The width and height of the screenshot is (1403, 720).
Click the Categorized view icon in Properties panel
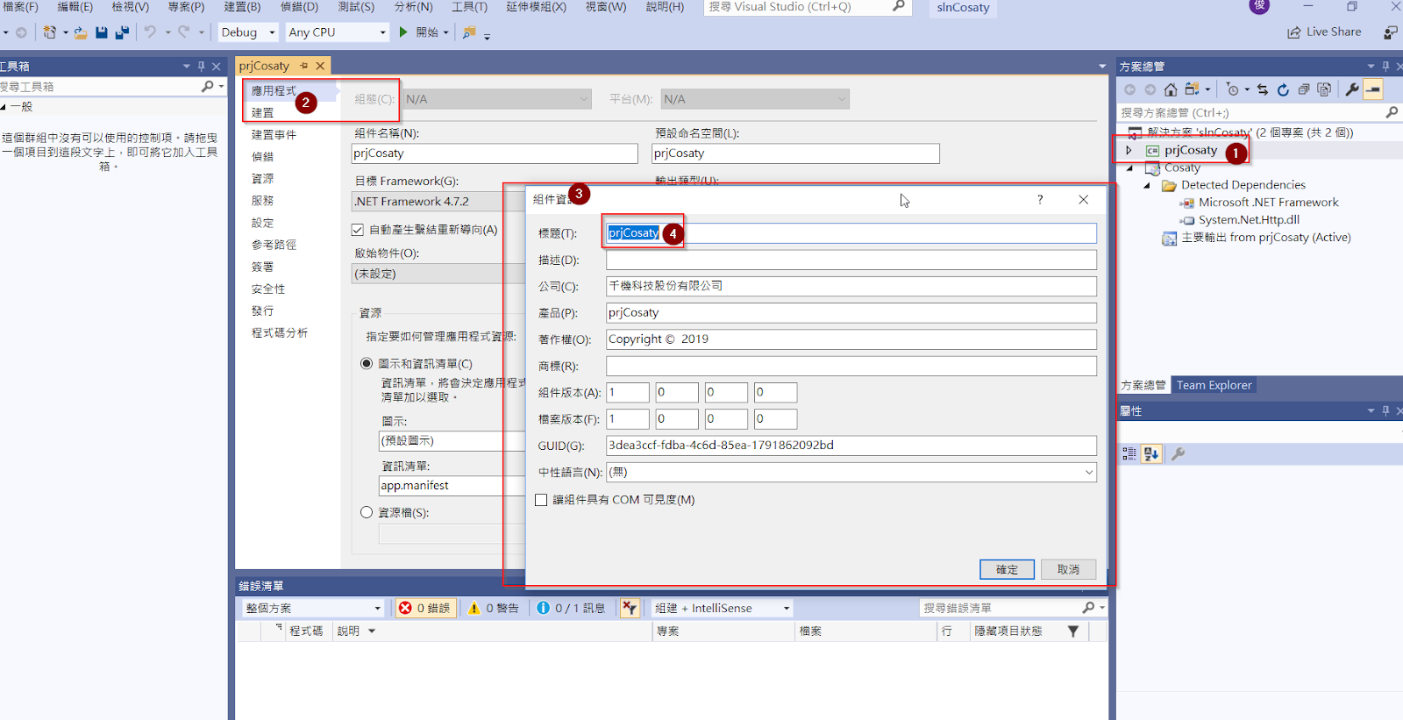pyautogui.click(x=1129, y=453)
